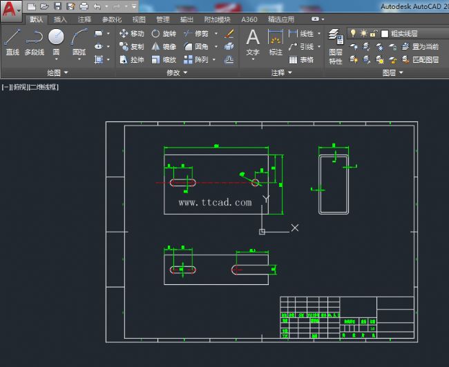
Task: Click the 二维线框 visual style label
Action: pos(44,87)
